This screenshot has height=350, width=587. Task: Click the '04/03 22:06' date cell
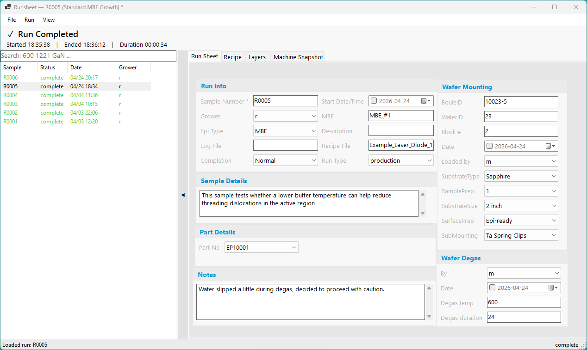click(84, 113)
